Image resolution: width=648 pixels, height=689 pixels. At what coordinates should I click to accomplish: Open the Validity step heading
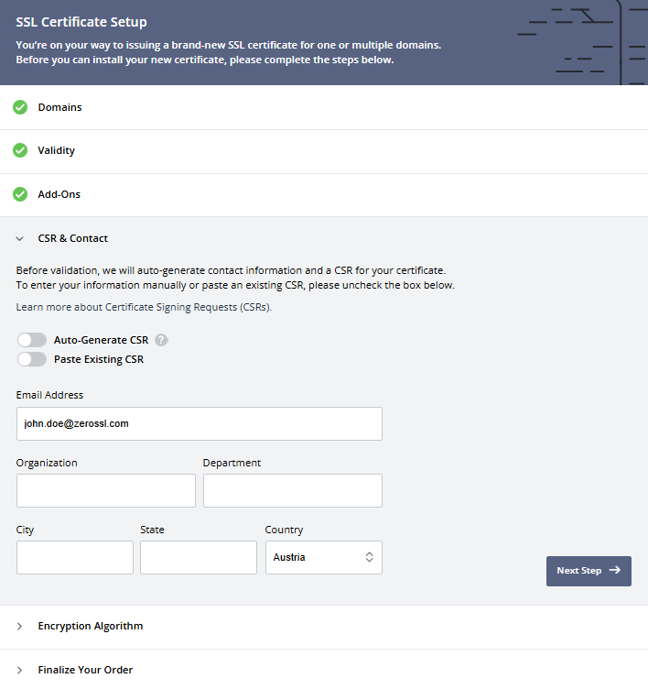(57, 150)
